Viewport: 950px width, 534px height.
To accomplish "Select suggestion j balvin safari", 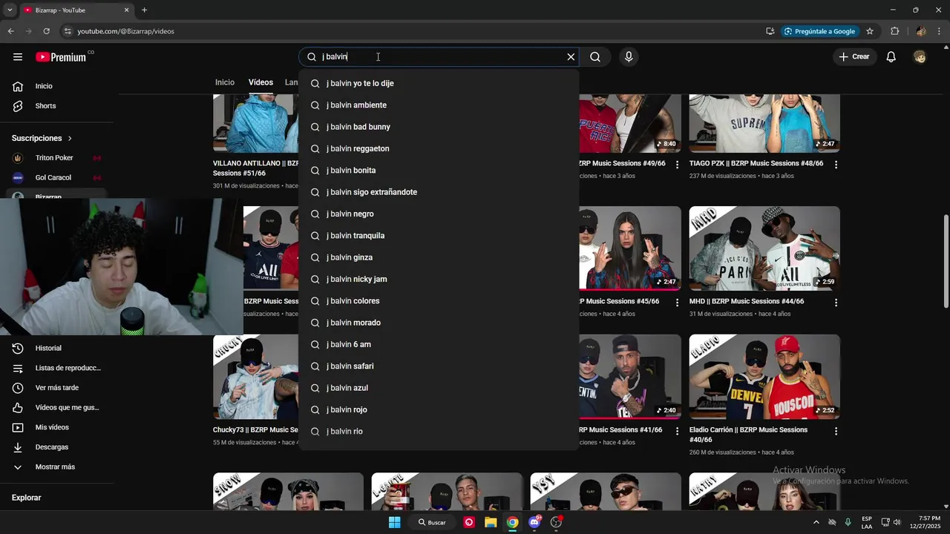I will (x=439, y=366).
